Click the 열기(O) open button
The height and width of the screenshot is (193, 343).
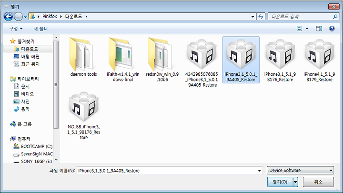[x=280, y=182]
